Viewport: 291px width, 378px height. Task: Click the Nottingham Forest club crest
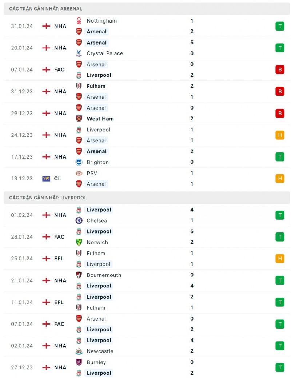tap(79, 21)
